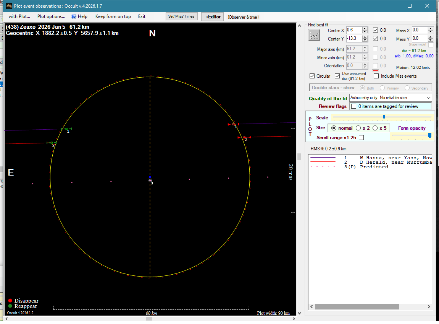Click the right arrow of the legend scrollbar

tap(429, 307)
